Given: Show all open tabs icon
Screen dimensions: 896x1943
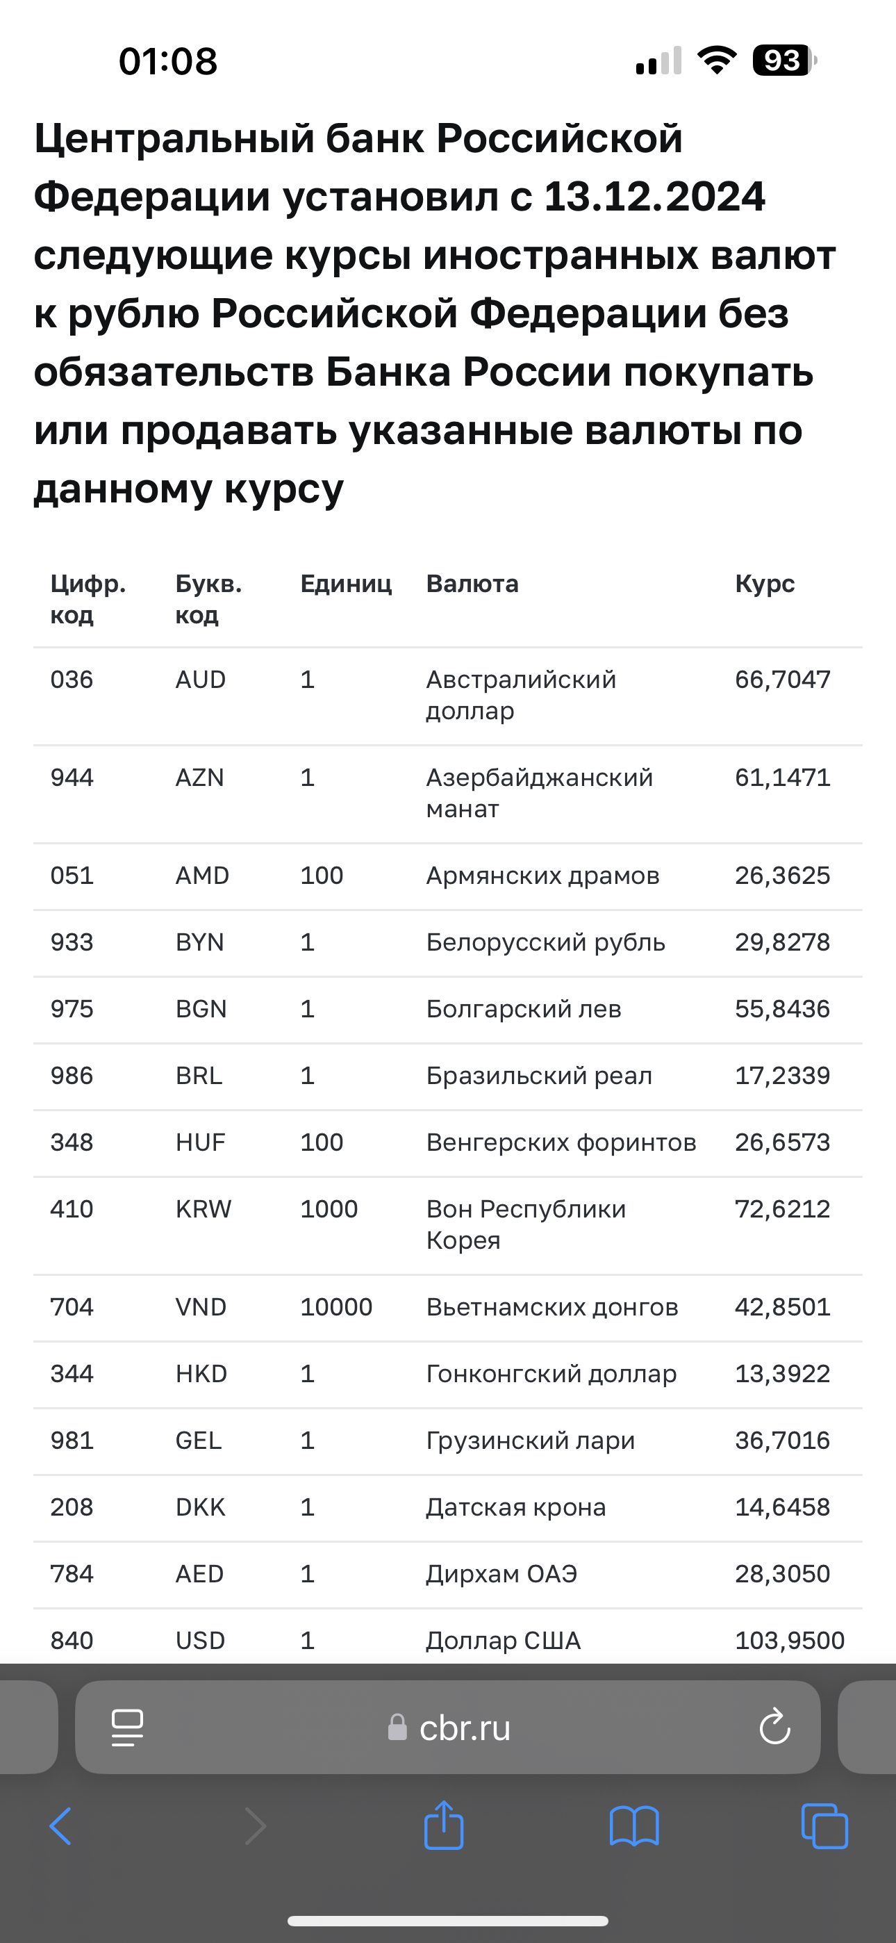Looking at the screenshot, I should 824,1826.
